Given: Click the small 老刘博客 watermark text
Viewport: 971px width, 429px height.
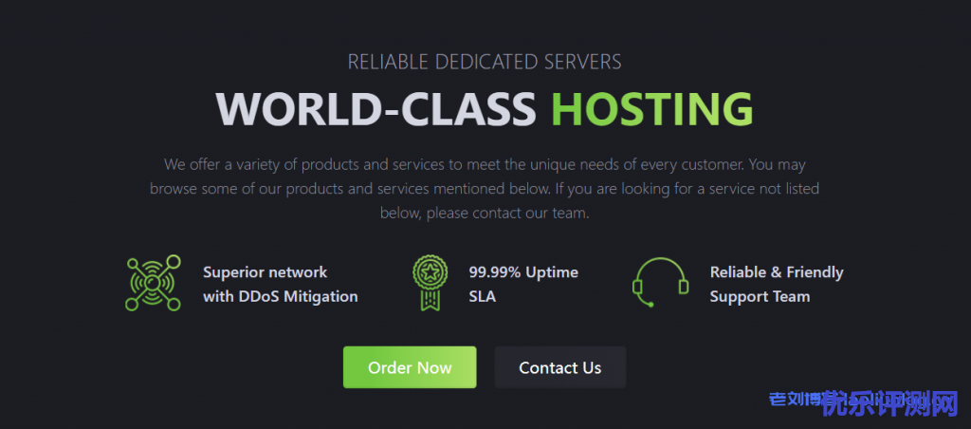Looking at the screenshot, I should (x=794, y=399).
